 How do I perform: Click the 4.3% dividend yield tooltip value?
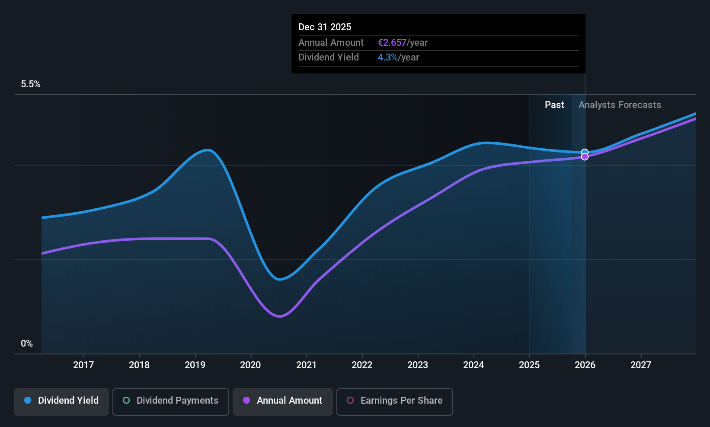tap(387, 57)
